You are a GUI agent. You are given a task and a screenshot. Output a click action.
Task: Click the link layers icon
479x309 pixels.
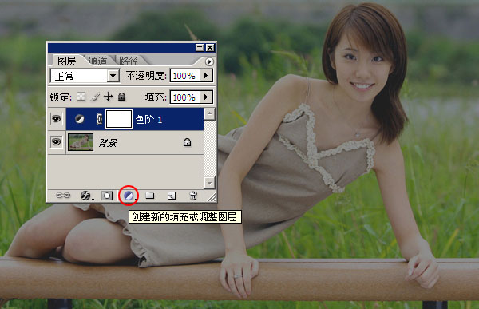(x=63, y=196)
